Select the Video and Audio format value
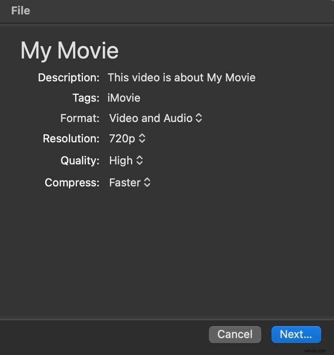This screenshot has width=334, height=355. (150, 118)
